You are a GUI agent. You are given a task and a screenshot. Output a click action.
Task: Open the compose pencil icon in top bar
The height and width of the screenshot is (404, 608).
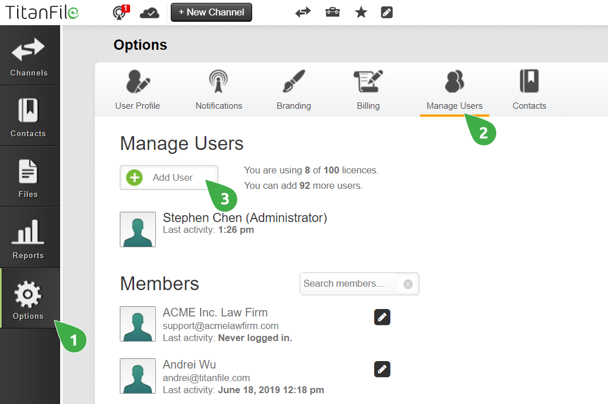pos(387,11)
